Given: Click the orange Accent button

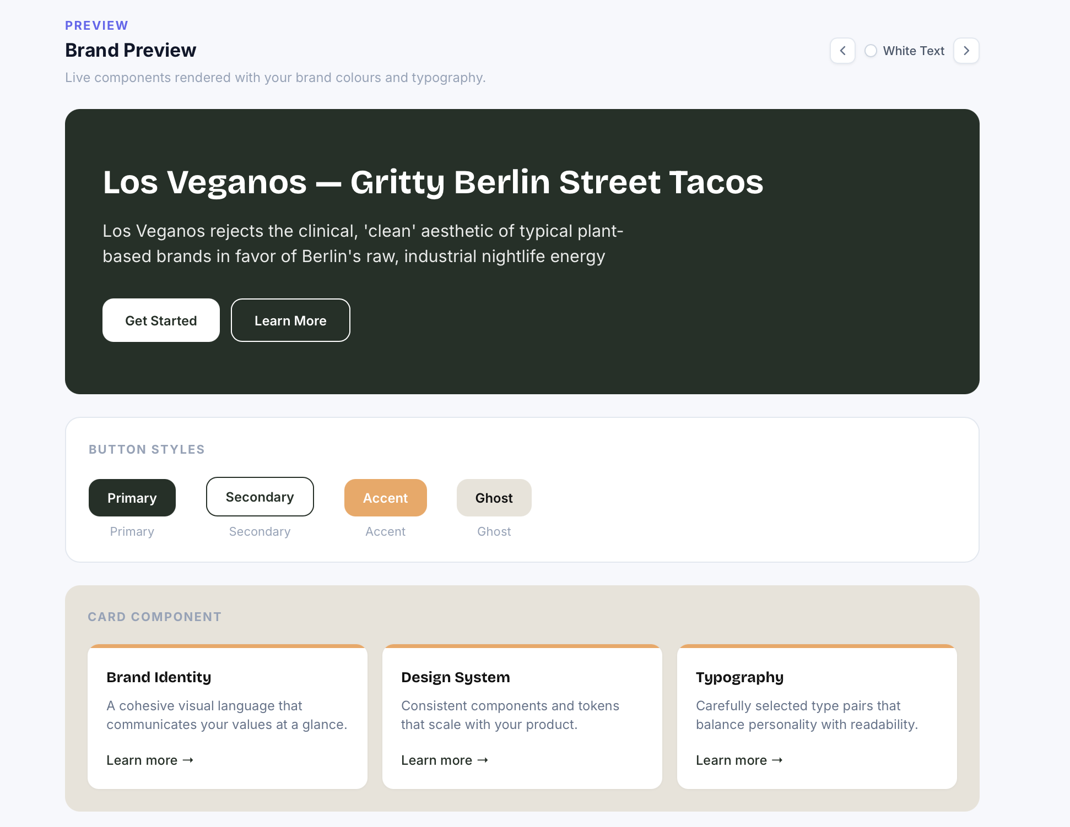Looking at the screenshot, I should pos(385,498).
